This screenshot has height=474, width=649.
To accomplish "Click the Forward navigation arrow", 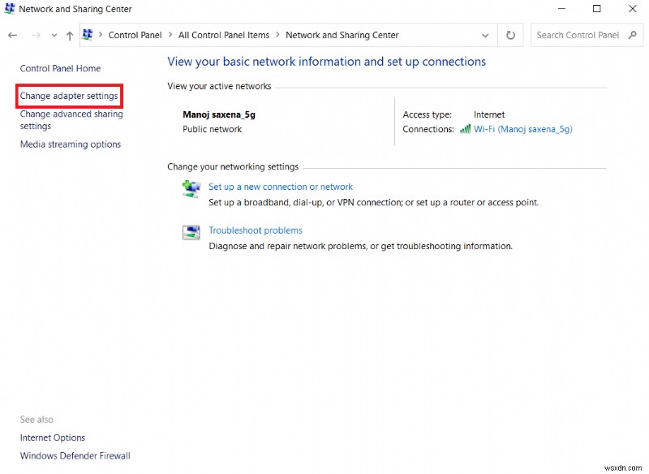I will pos(36,35).
